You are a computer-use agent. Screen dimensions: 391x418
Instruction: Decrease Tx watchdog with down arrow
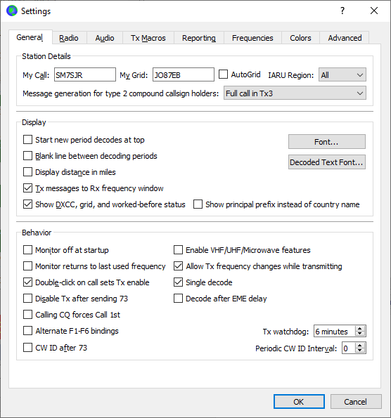(x=360, y=334)
